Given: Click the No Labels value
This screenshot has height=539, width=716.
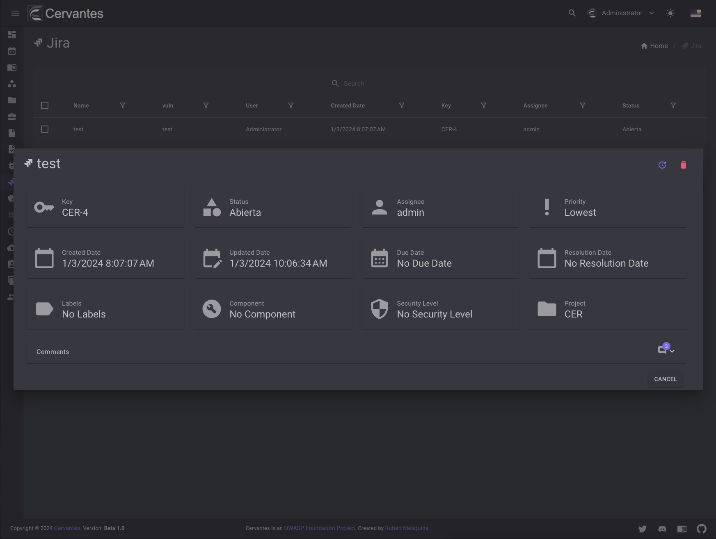Looking at the screenshot, I should (84, 314).
